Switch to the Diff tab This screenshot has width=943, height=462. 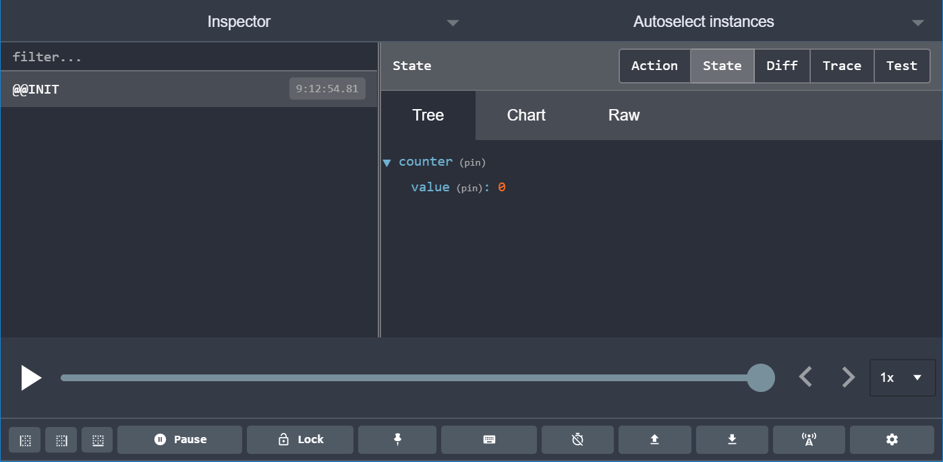tap(782, 65)
